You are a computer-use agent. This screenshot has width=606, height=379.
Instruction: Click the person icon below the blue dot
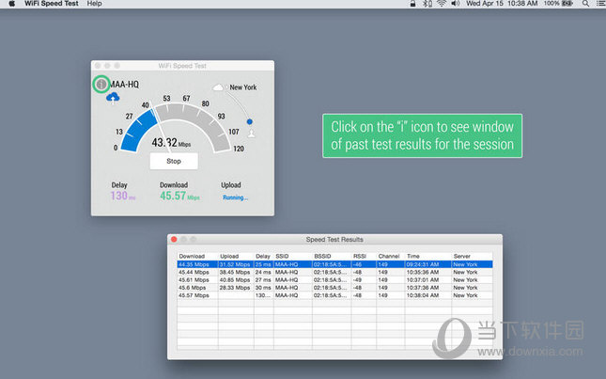(x=252, y=134)
